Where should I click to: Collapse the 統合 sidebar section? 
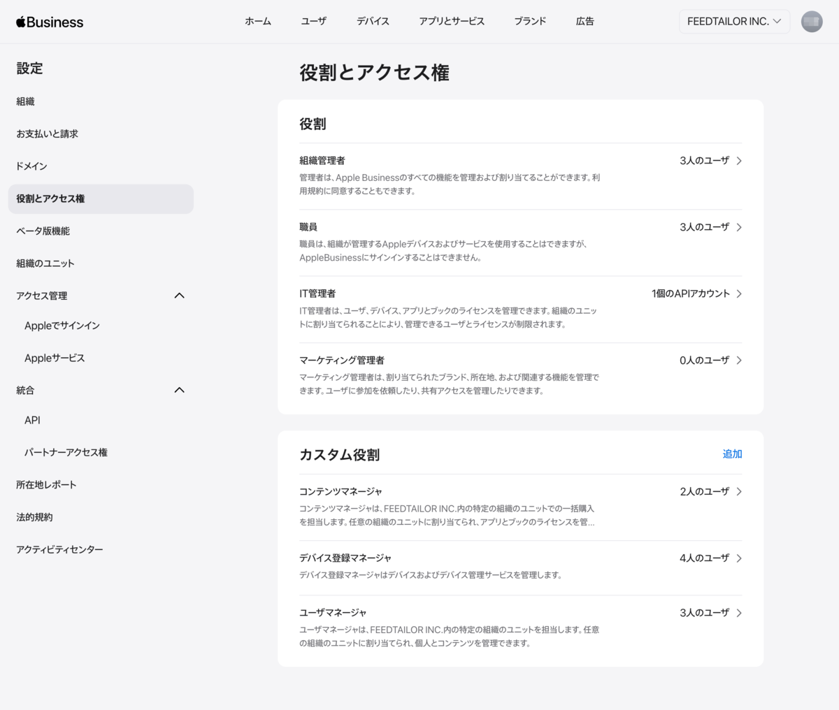coord(179,390)
